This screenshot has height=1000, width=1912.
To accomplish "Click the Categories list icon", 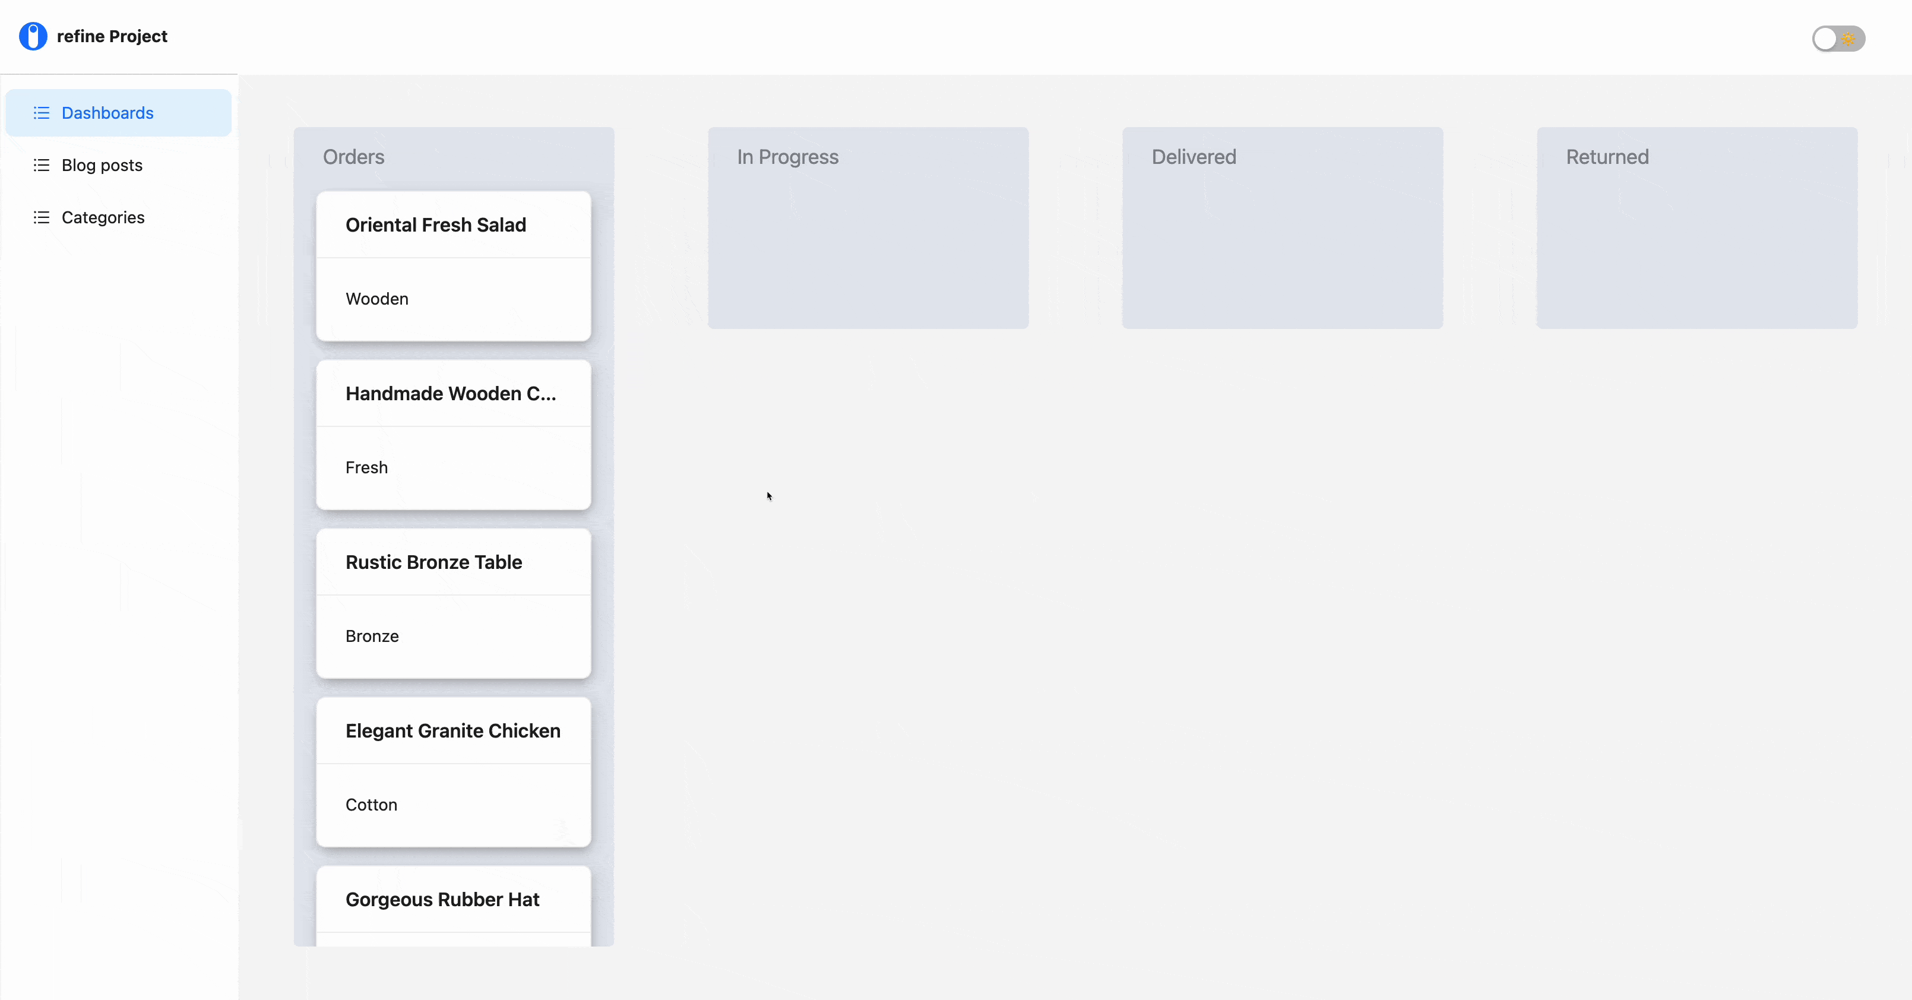I will pyautogui.click(x=42, y=217).
